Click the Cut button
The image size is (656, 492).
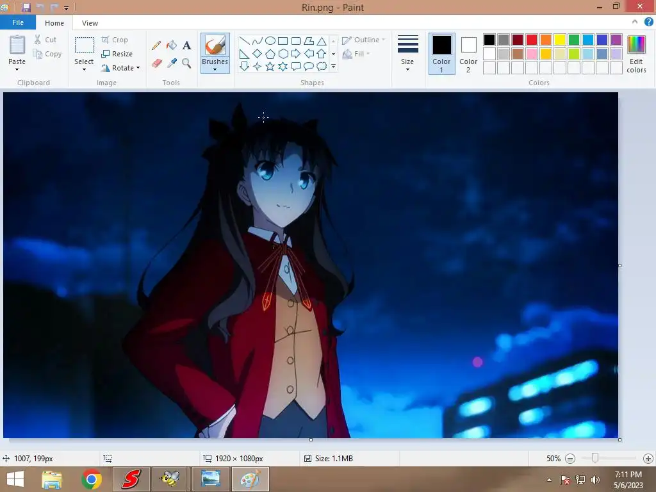point(45,40)
